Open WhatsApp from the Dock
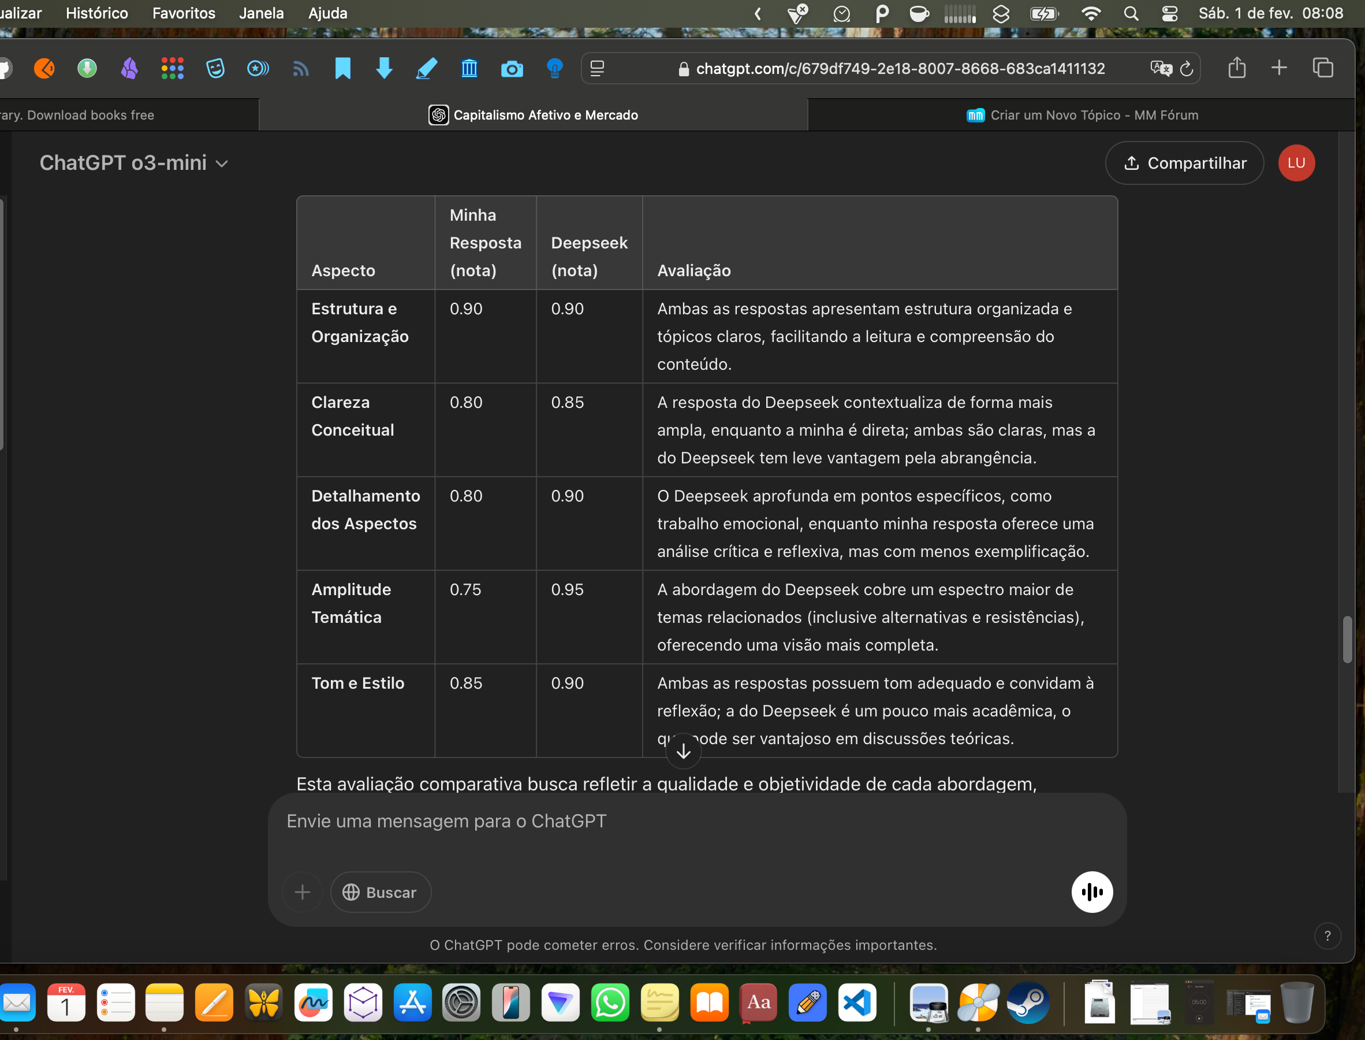This screenshot has width=1365, height=1040. (610, 1002)
